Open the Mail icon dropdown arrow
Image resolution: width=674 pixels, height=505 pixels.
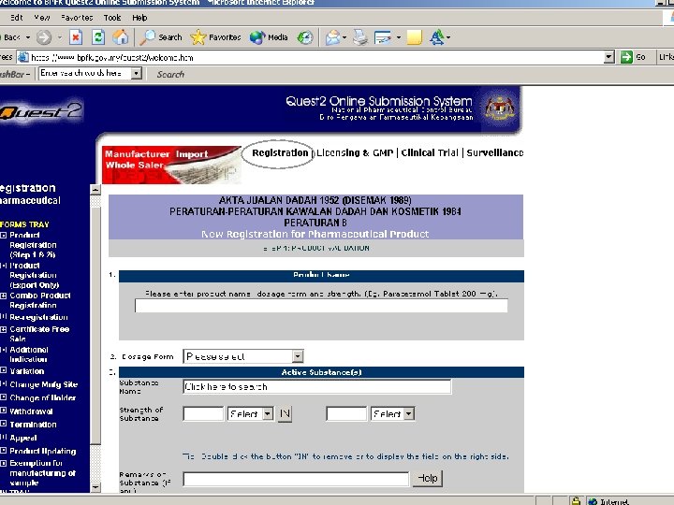(x=344, y=37)
